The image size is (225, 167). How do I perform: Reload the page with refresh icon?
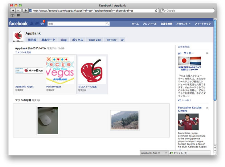point(156,11)
